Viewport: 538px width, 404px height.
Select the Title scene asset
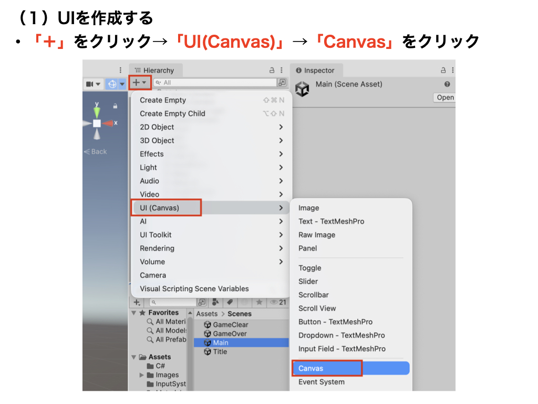pyautogui.click(x=220, y=351)
